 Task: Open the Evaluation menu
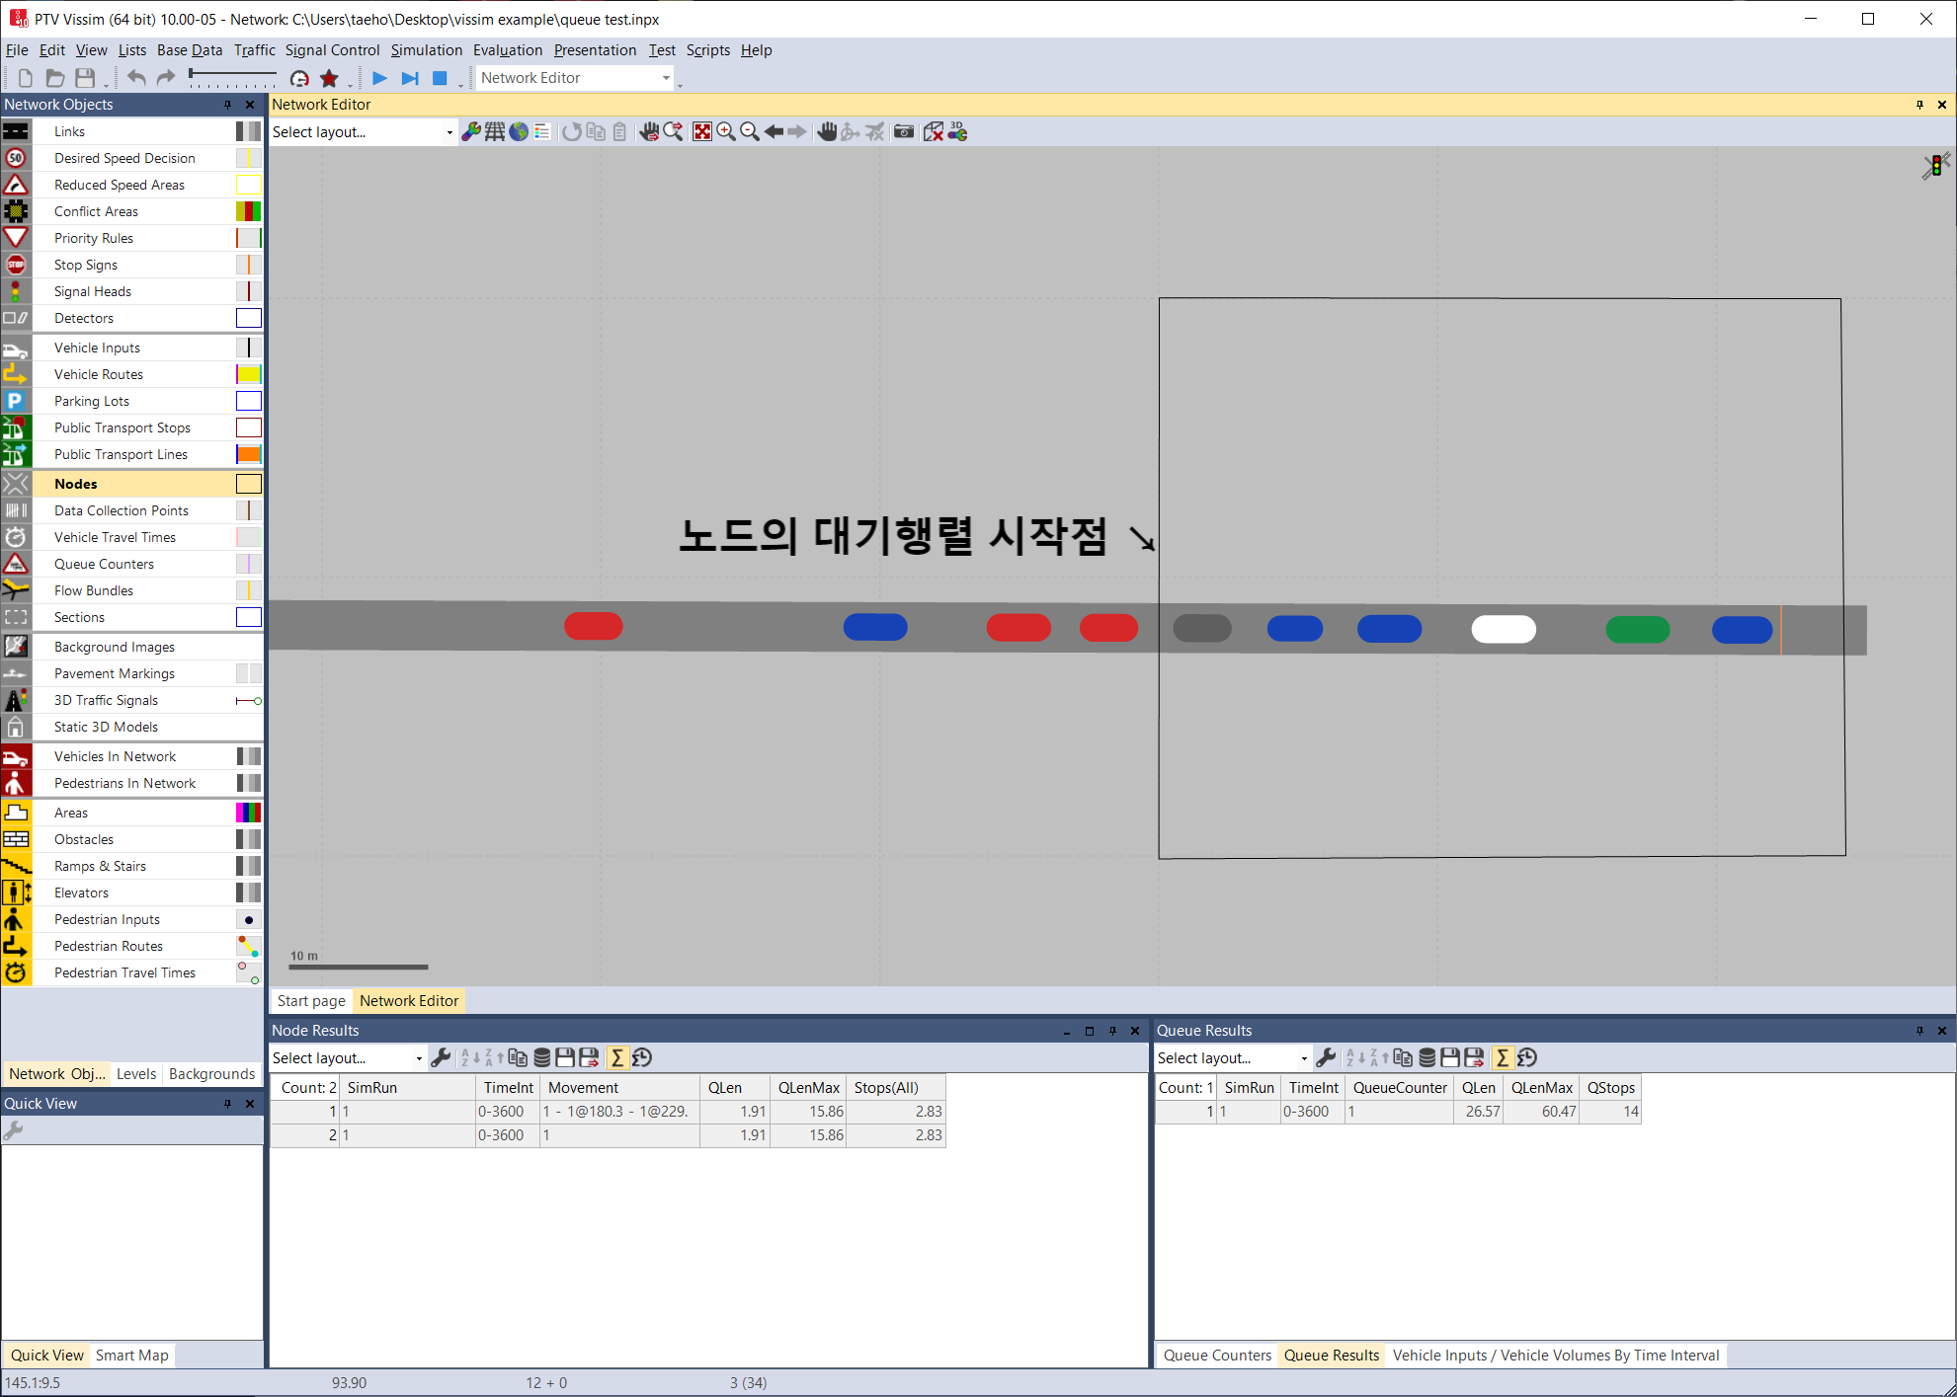coord(507,50)
